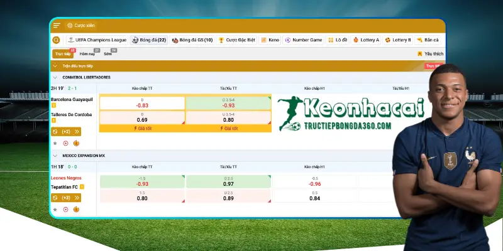Star the Barcelona Guayaquil match as favorite

click(55, 143)
